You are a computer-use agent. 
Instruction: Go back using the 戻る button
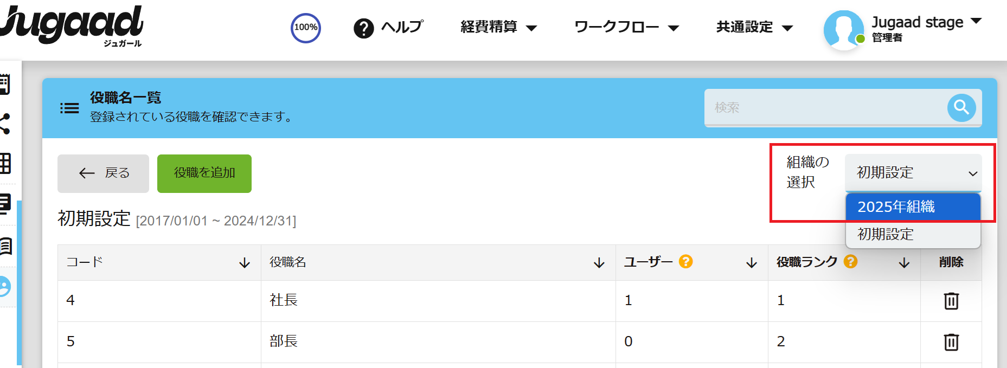103,173
